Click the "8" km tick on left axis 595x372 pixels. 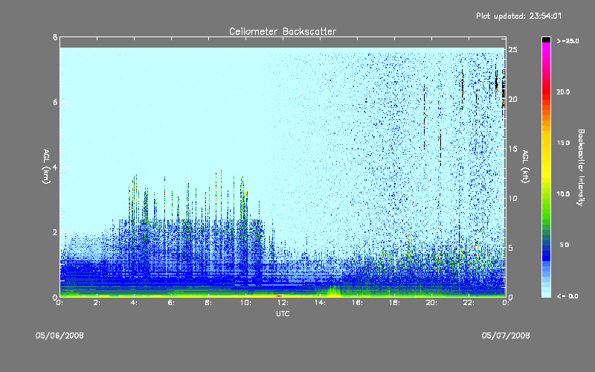[55, 37]
